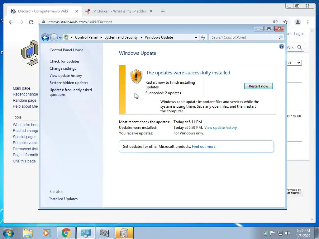Click Log in on the wiki page
The image size is (319, 239).
(x=299, y=34)
